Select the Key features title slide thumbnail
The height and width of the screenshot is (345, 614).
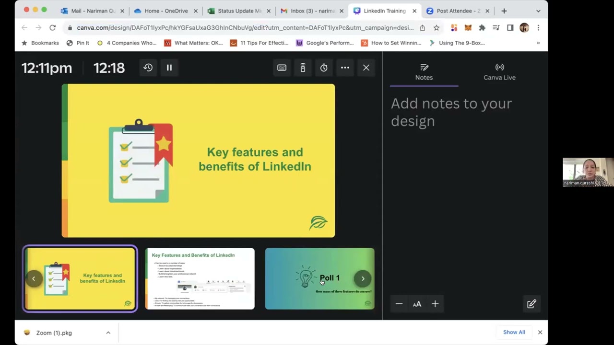click(x=80, y=279)
